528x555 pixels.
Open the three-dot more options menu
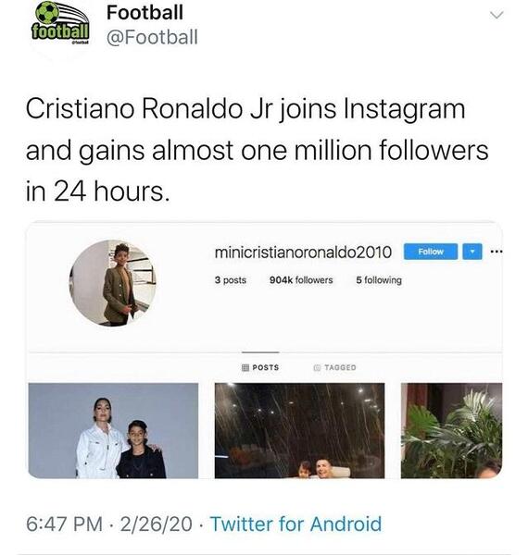(497, 252)
